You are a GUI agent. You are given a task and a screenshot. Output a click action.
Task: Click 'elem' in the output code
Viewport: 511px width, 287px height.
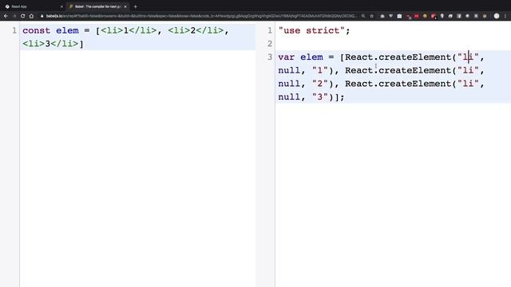pos(311,57)
